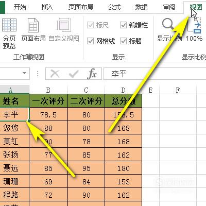Select column C header
206x206 pixels.
point(86,90)
